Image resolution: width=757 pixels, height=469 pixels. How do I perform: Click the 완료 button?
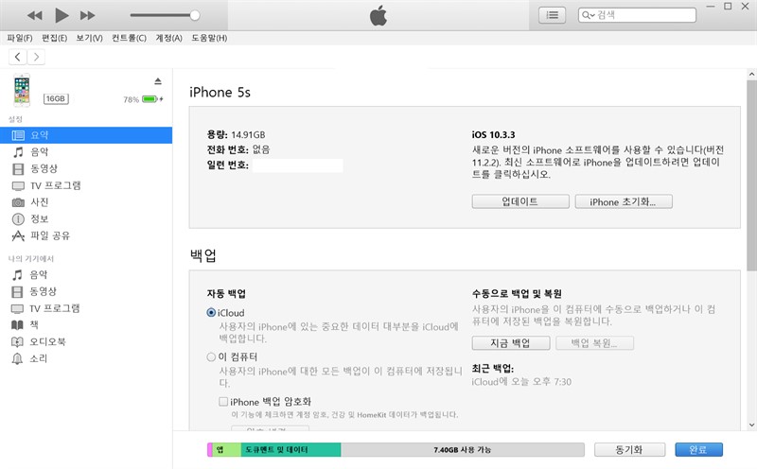698,450
